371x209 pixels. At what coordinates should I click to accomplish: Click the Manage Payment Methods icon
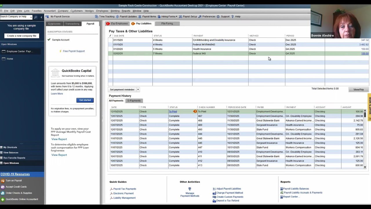pyautogui.click(x=190, y=189)
